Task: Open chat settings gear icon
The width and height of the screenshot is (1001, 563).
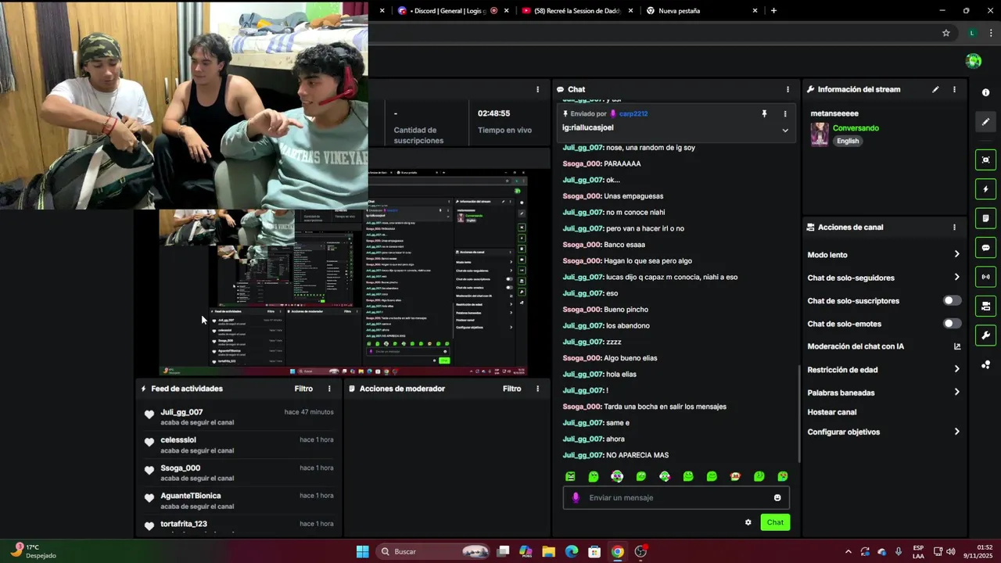Action: point(748,522)
